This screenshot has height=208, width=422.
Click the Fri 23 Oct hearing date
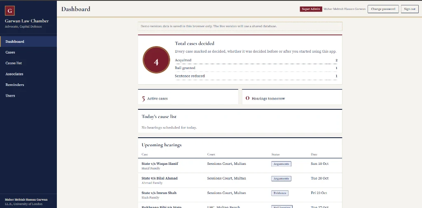click(x=319, y=193)
